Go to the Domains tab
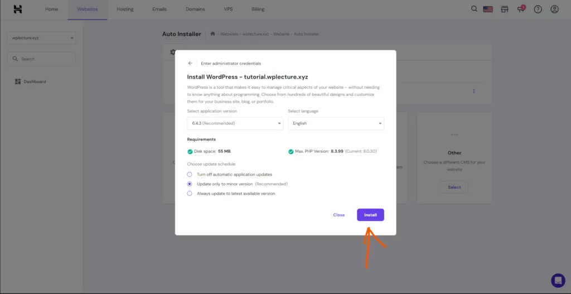 [x=195, y=9]
